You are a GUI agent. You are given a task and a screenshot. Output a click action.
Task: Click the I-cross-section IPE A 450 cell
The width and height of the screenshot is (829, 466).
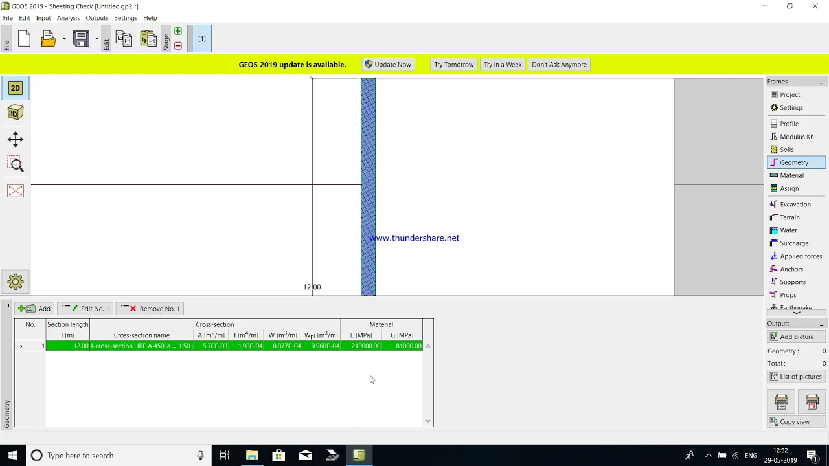click(141, 346)
